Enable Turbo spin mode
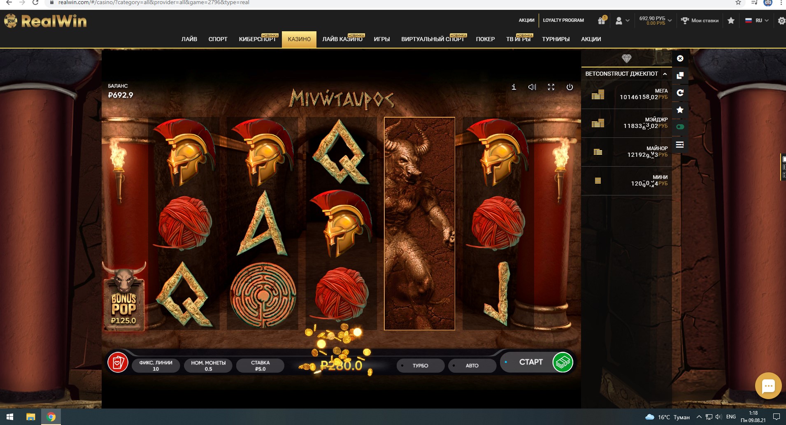Screen dimensions: 786x425 pyautogui.click(x=420, y=365)
